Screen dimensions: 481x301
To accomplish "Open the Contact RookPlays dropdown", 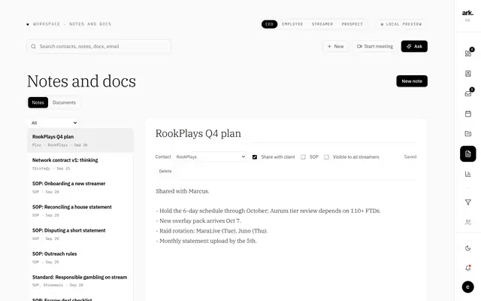I will point(210,157).
